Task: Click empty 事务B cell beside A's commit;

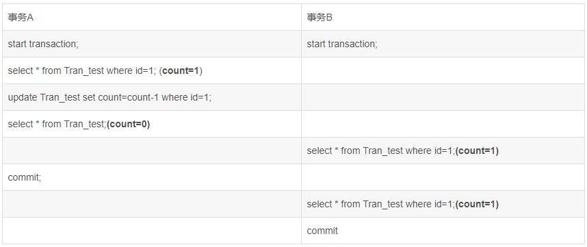Action: coord(443,177)
